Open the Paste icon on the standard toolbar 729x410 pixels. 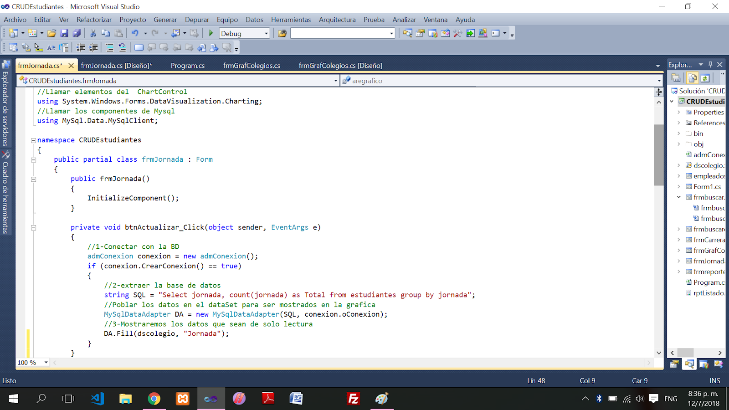pos(118,33)
